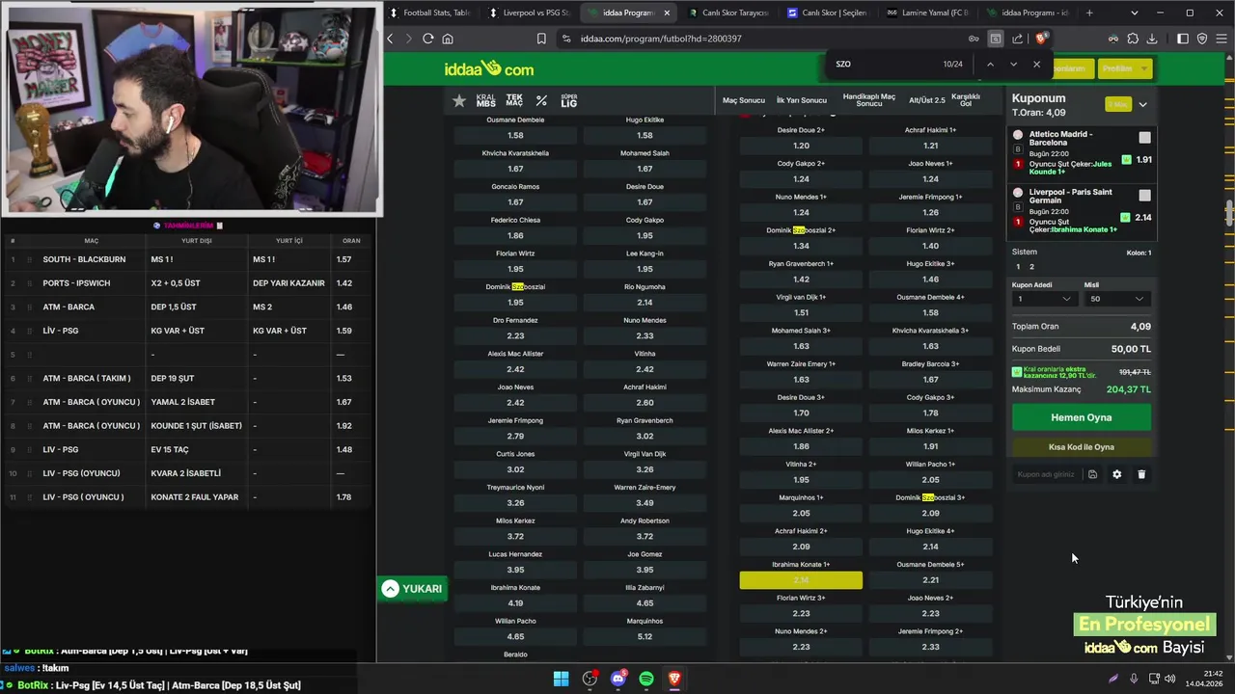Click the iddaa.com logo
Image resolution: width=1235 pixels, height=694 pixels.
pyautogui.click(x=489, y=68)
